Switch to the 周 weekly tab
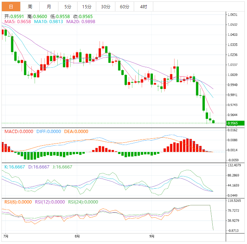The width and height of the screenshot is (247, 244). pos(30,7)
